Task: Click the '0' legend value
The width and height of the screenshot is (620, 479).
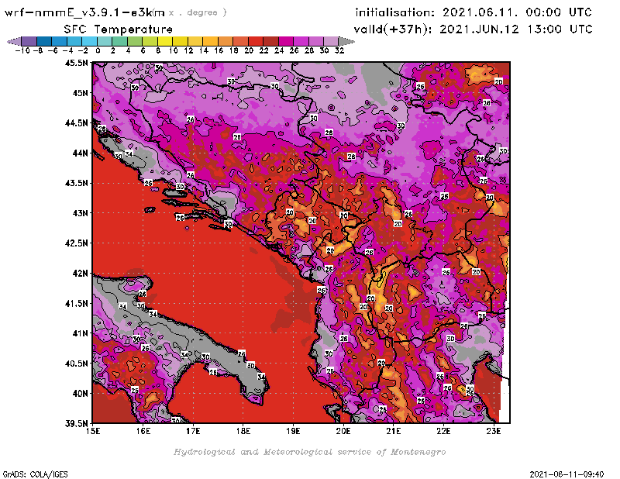Action: coord(98,50)
